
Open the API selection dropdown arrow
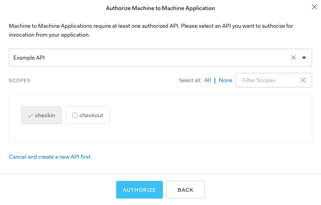click(x=304, y=58)
